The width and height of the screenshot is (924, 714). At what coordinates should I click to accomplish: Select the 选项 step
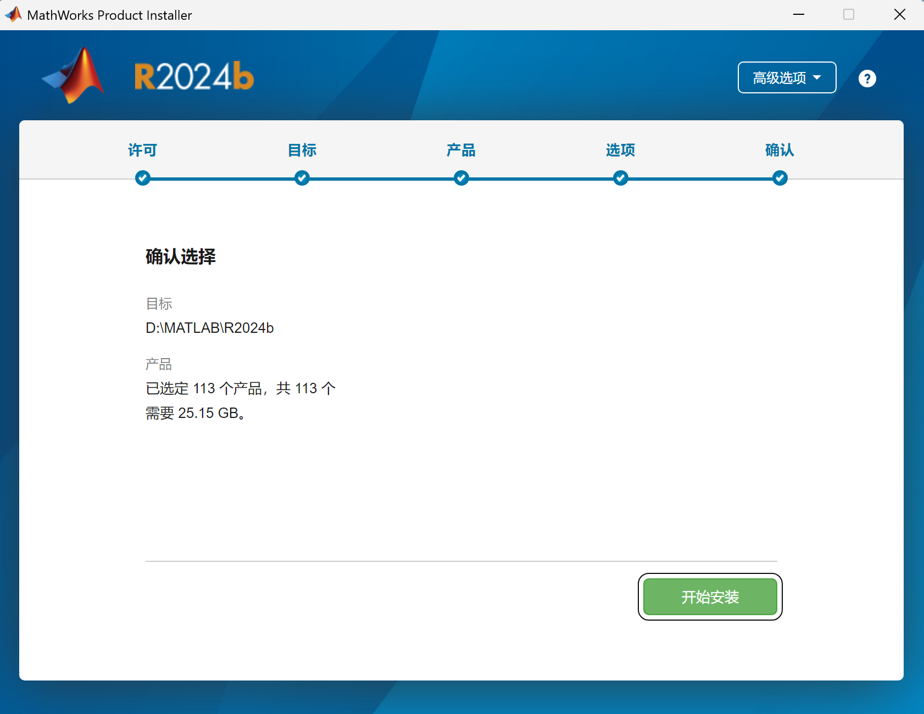(620, 150)
